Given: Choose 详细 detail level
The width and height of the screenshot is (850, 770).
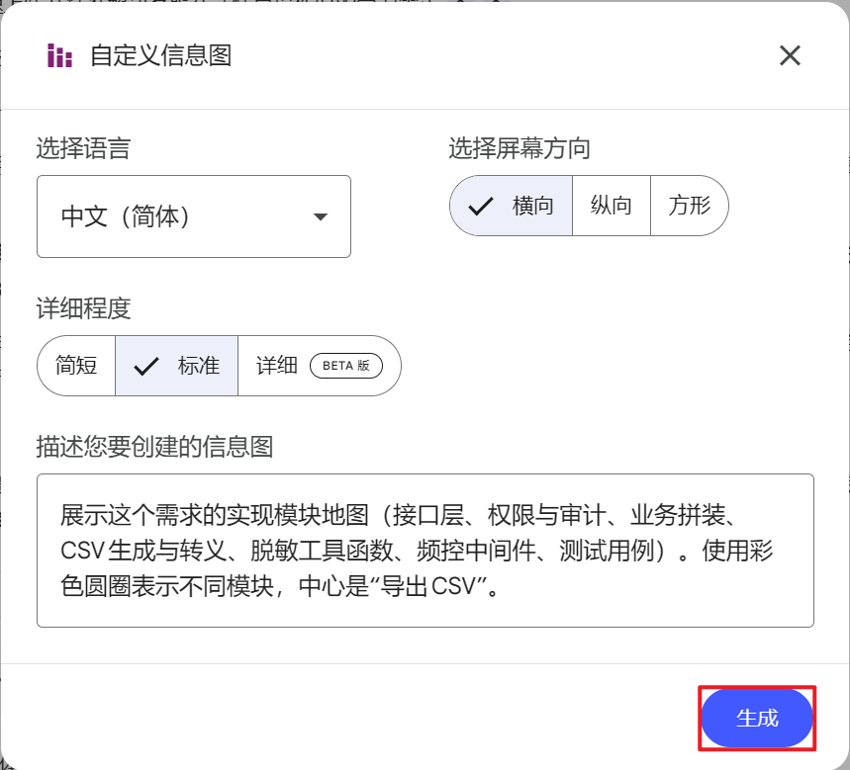Looking at the screenshot, I should point(320,366).
